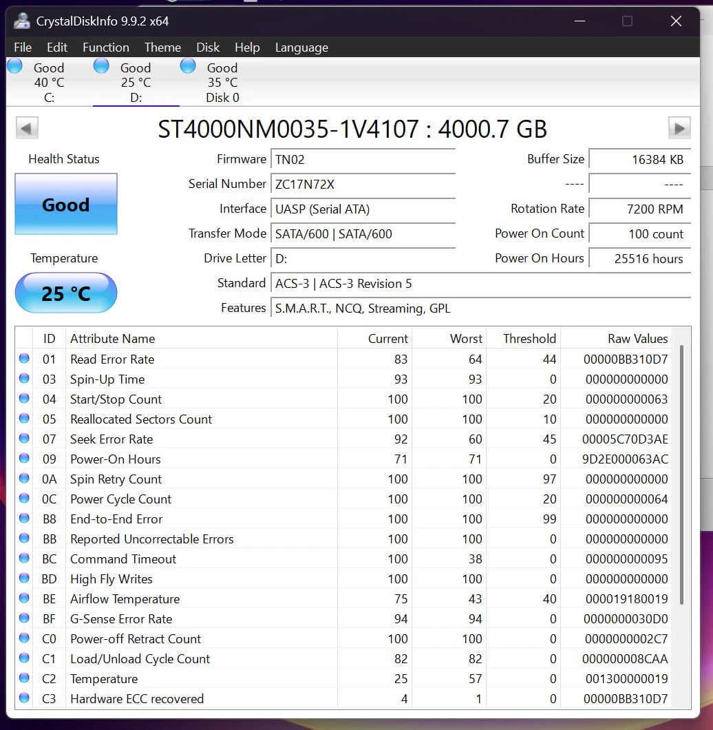The height and width of the screenshot is (730, 713).
Task: Click the Raw Values column header
Action: (616, 338)
